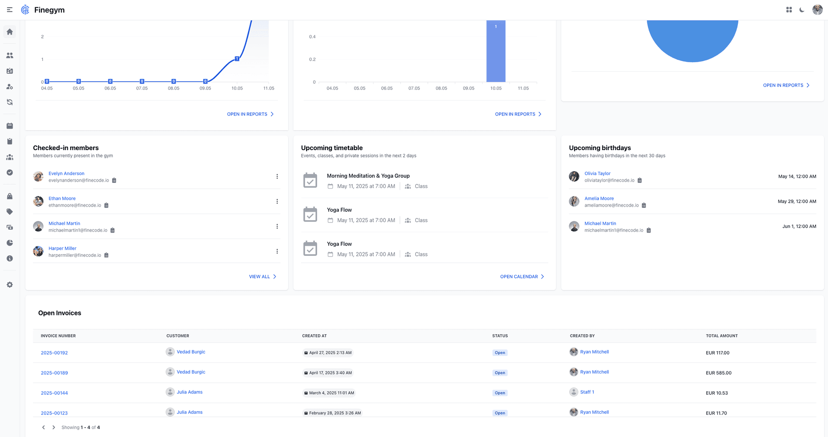The width and height of the screenshot is (828, 437).
Task: Click clipboard icon next to Evelyn Anderson's email
Action: [x=114, y=180]
